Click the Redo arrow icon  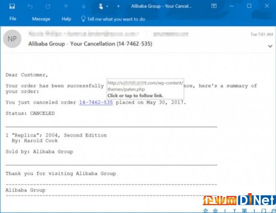click(x=48, y=6)
